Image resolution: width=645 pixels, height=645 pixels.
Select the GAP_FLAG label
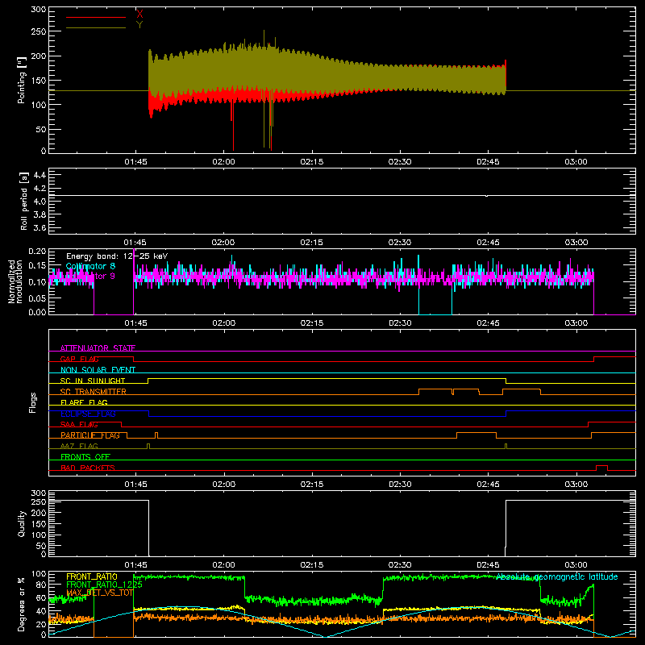(x=79, y=359)
